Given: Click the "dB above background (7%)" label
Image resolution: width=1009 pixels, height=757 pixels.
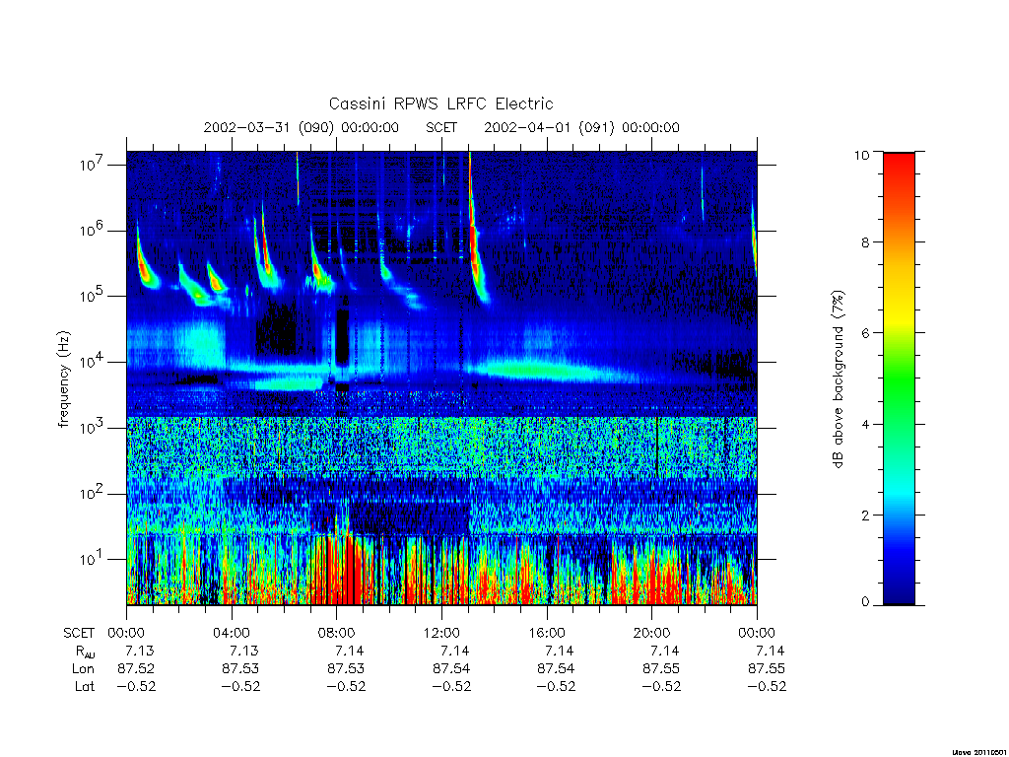Looking at the screenshot, I should click(x=838, y=379).
